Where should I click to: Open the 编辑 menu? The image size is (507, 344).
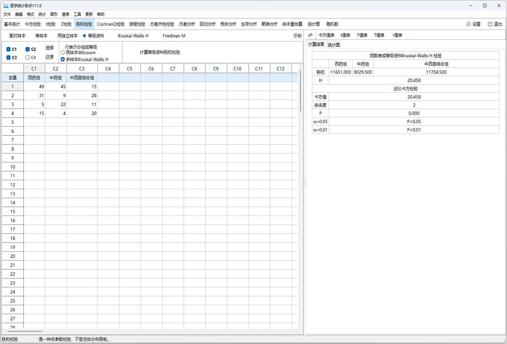19,14
